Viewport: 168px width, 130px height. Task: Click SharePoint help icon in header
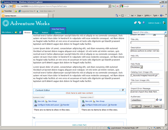[144, 23]
